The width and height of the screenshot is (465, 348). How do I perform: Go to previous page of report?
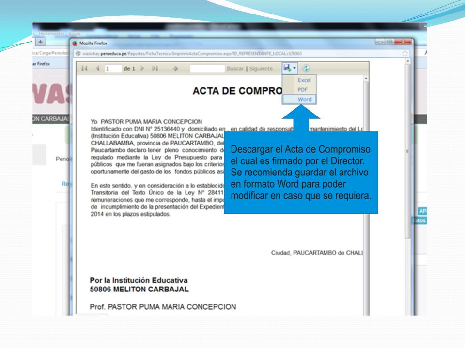click(97, 68)
